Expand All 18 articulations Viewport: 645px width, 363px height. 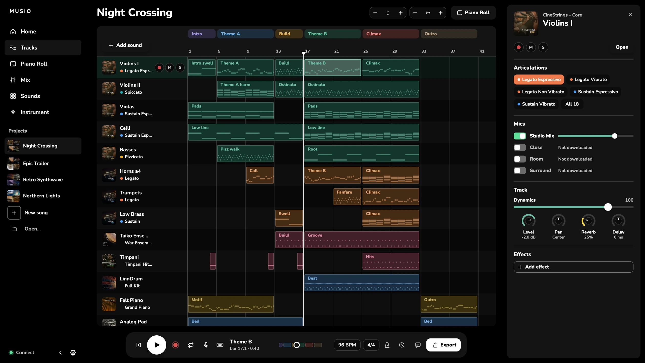tap(572, 104)
